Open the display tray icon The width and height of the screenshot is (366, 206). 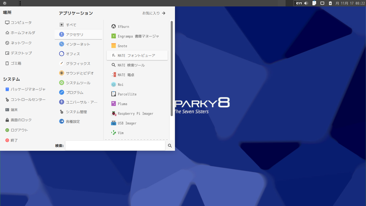click(323, 3)
